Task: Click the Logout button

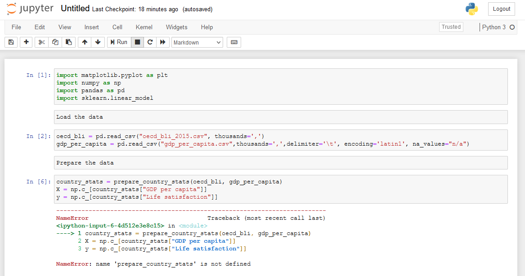Action: click(x=501, y=9)
